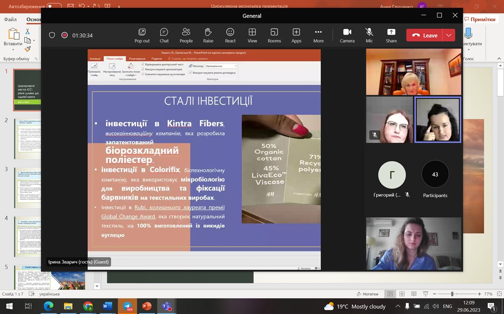The height and width of the screenshot is (314, 504).
Task: Toggle the Автозбереження switch
Action: click(54, 6)
